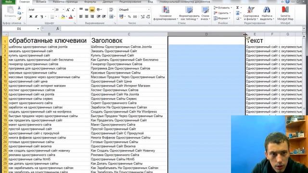This screenshot has height=173, width=308.
Task: Open the Name Box D1 dropdown arrow
Action: [x=38, y=29]
